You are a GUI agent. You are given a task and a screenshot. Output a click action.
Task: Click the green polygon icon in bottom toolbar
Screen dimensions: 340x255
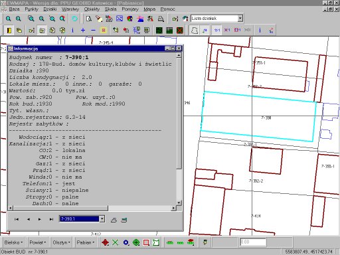(156, 242)
